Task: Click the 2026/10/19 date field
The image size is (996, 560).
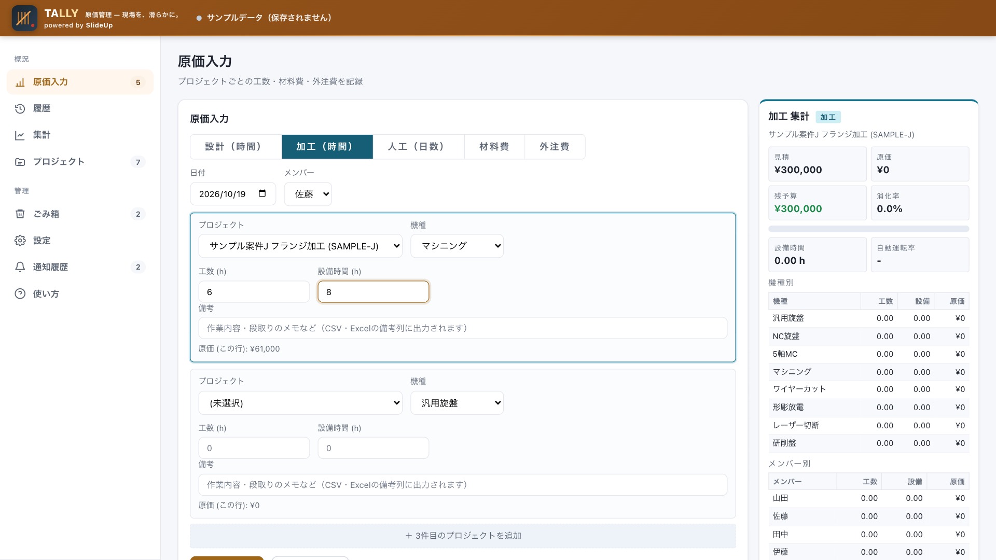Action: (x=233, y=194)
